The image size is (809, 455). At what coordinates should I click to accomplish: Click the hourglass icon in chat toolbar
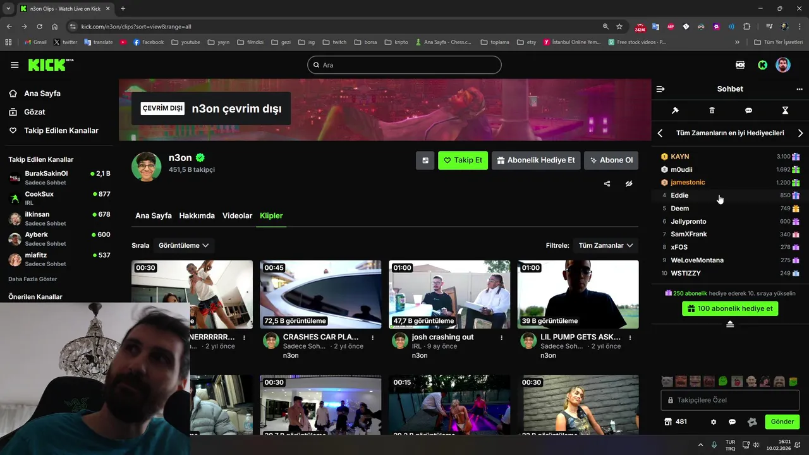[785, 111]
